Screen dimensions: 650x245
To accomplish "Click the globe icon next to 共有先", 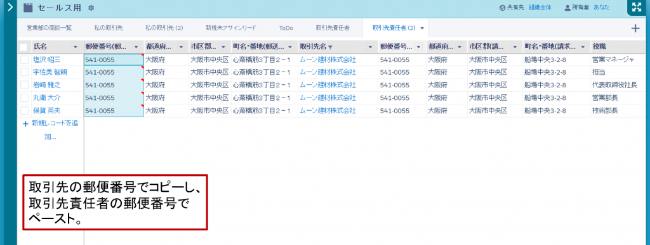I will point(503,8).
